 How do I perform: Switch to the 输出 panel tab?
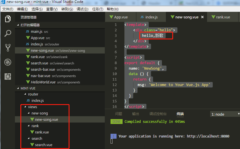pyautogui.click(x=136, y=114)
